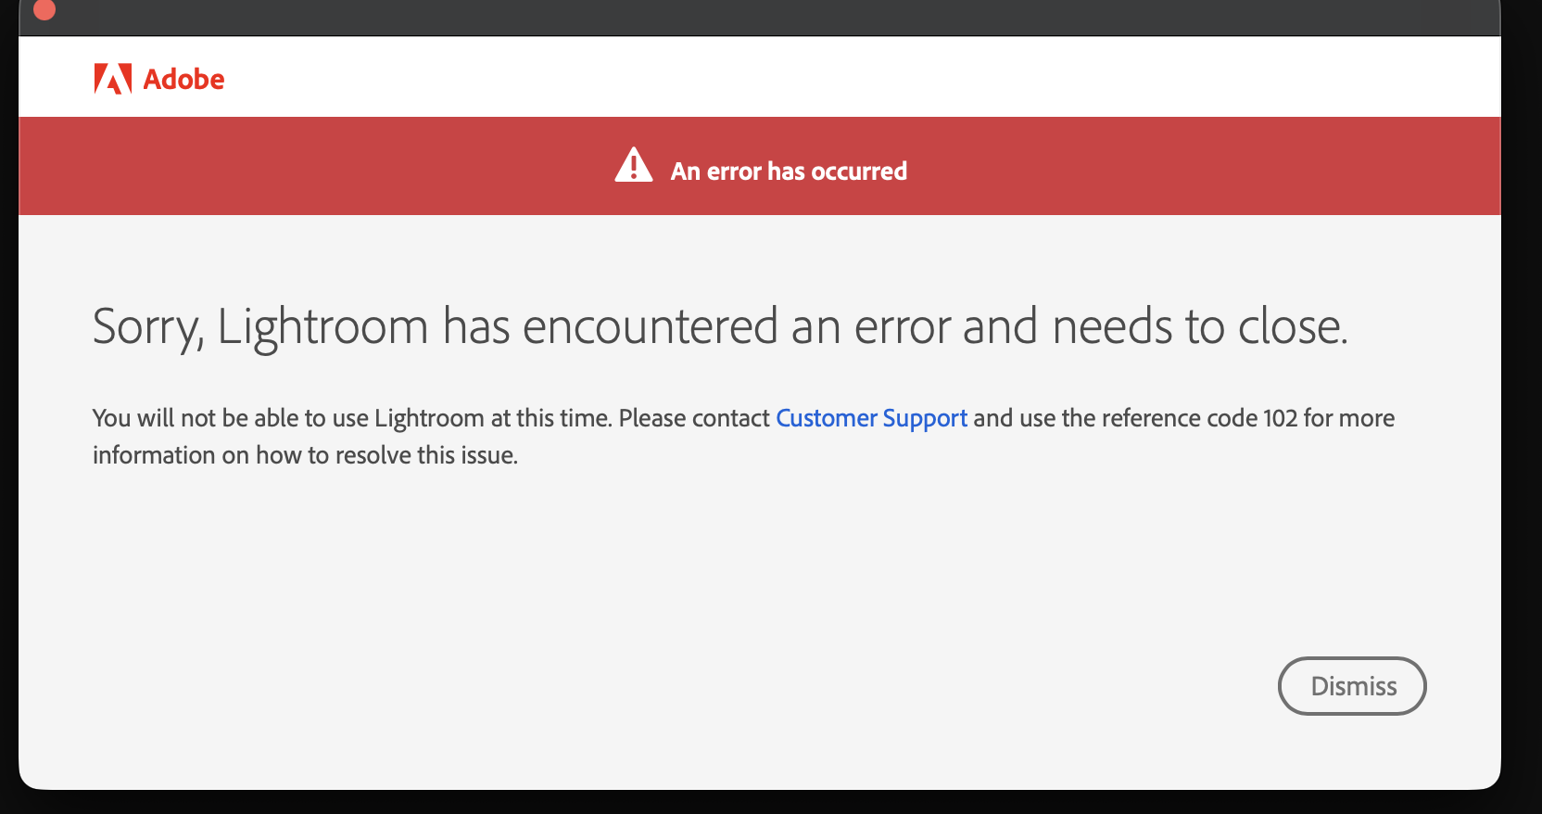Click the word "encountered" in the heading
This screenshot has height=814, width=1542.
click(650, 326)
